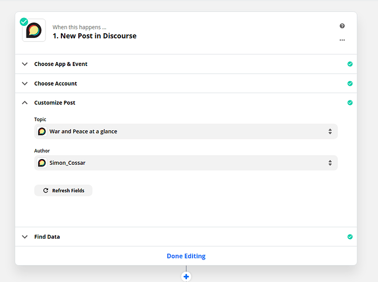Click the Done Editing link

coord(186,256)
